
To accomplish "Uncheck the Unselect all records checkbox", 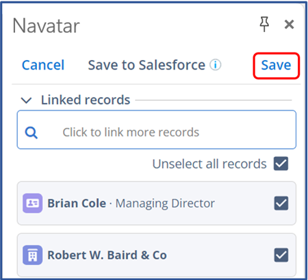I will tap(281, 164).
